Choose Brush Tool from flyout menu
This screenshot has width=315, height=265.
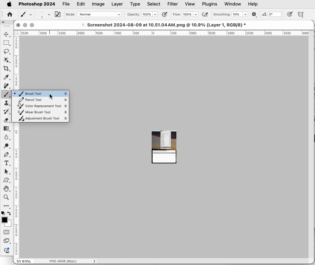click(x=40, y=94)
